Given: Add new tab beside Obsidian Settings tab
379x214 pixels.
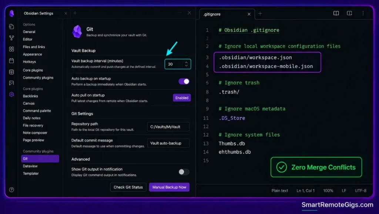Looking at the screenshot, I should 75,13.
